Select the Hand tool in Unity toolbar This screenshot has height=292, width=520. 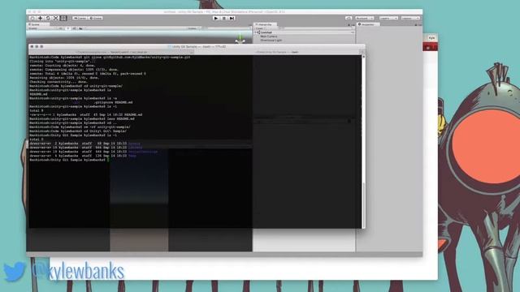[32, 18]
